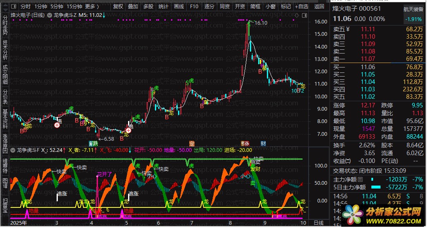Click the 财 event marker

coord(263,143)
